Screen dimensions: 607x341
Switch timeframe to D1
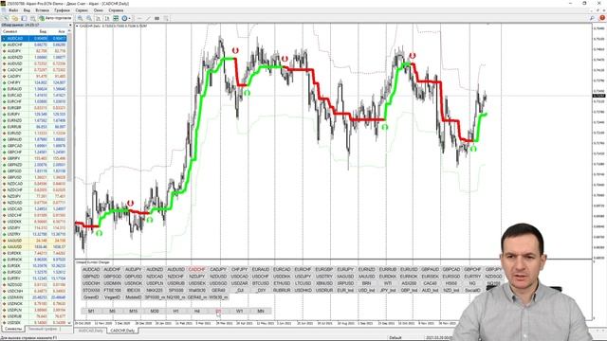coord(218,311)
